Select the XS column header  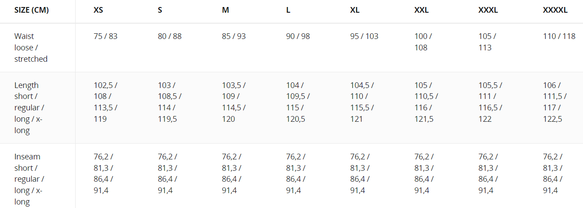(98, 10)
